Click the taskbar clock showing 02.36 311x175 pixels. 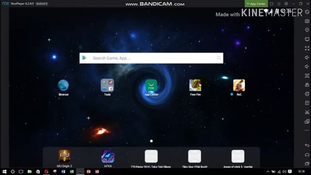tap(301, 172)
